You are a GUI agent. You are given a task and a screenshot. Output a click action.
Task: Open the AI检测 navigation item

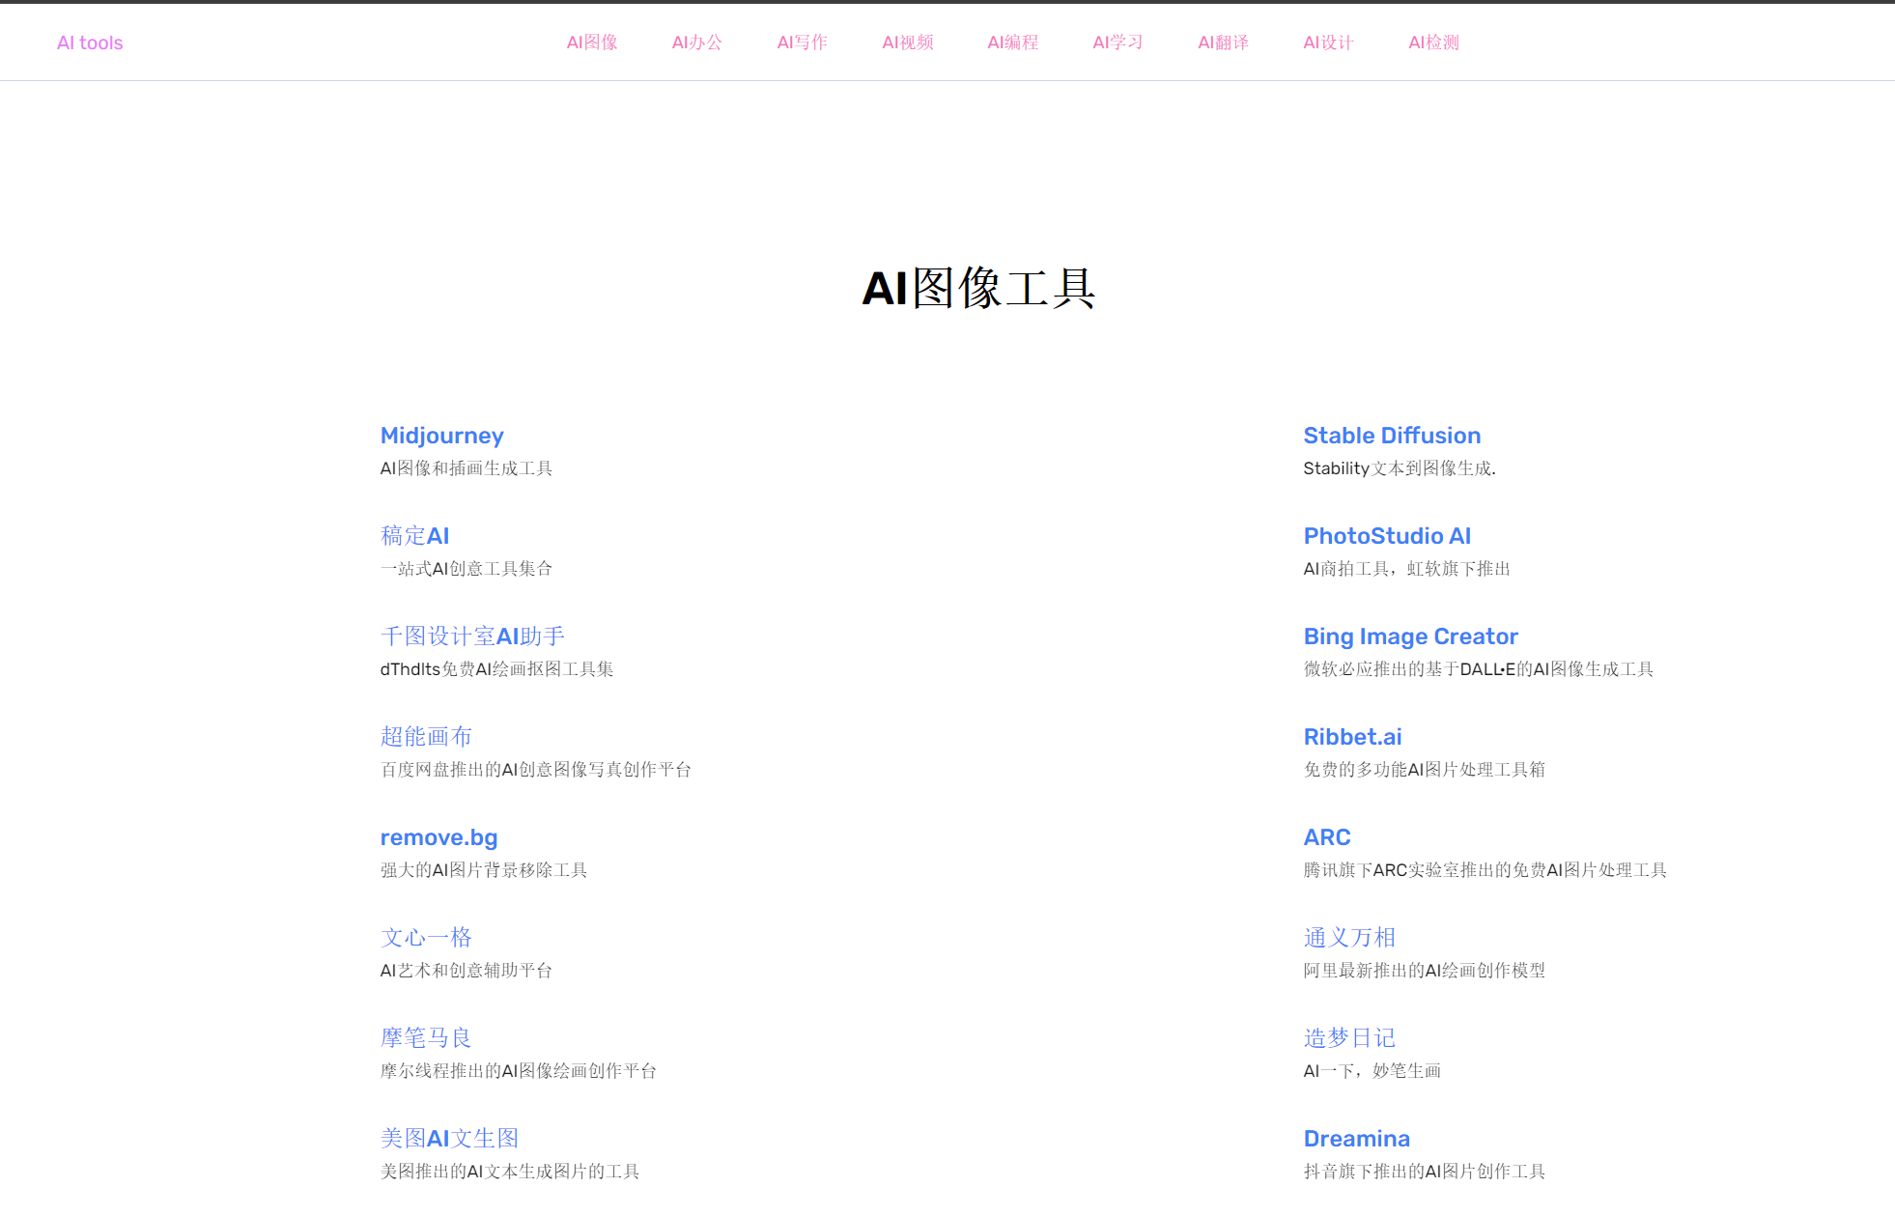1434,42
